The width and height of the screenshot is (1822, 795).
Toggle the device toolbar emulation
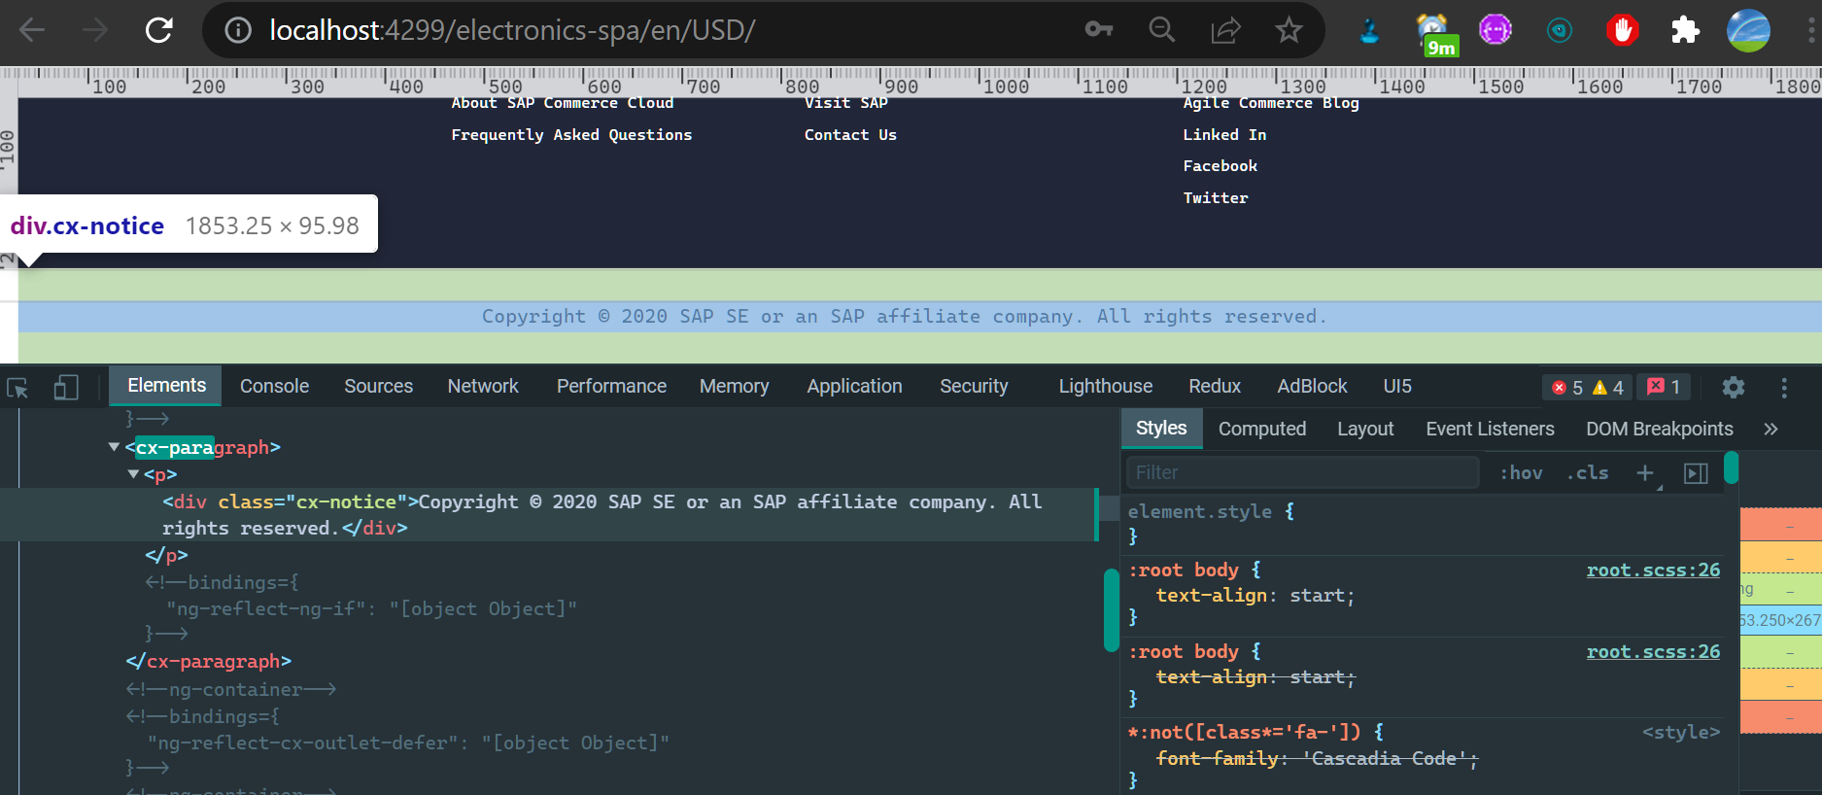[65, 388]
